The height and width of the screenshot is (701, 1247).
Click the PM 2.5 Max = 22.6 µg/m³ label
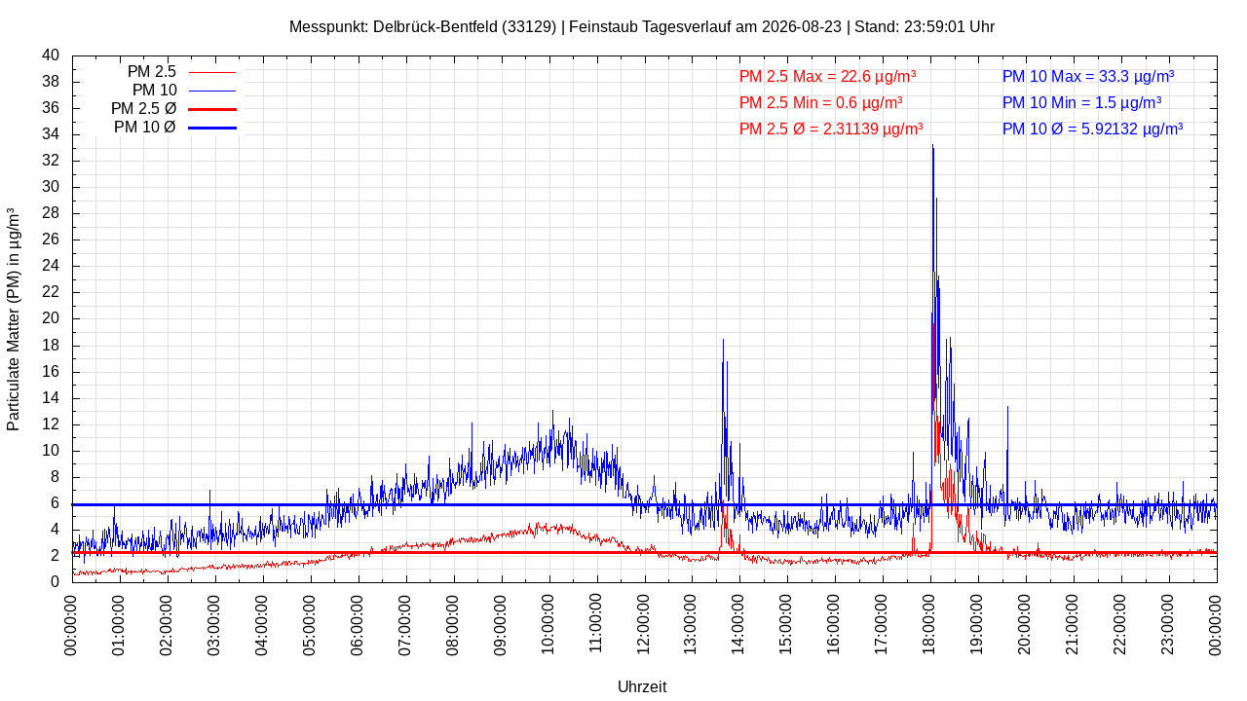pyautogui.click(x=827, y=76)
